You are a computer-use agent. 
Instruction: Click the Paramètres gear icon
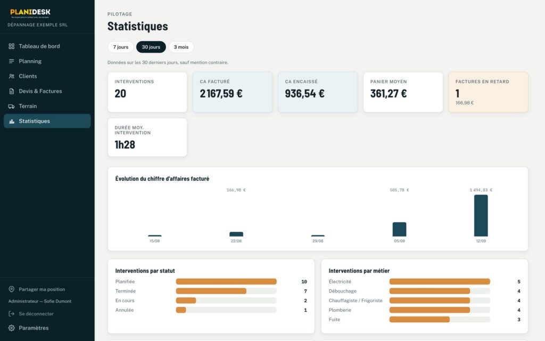pos(12,328)
